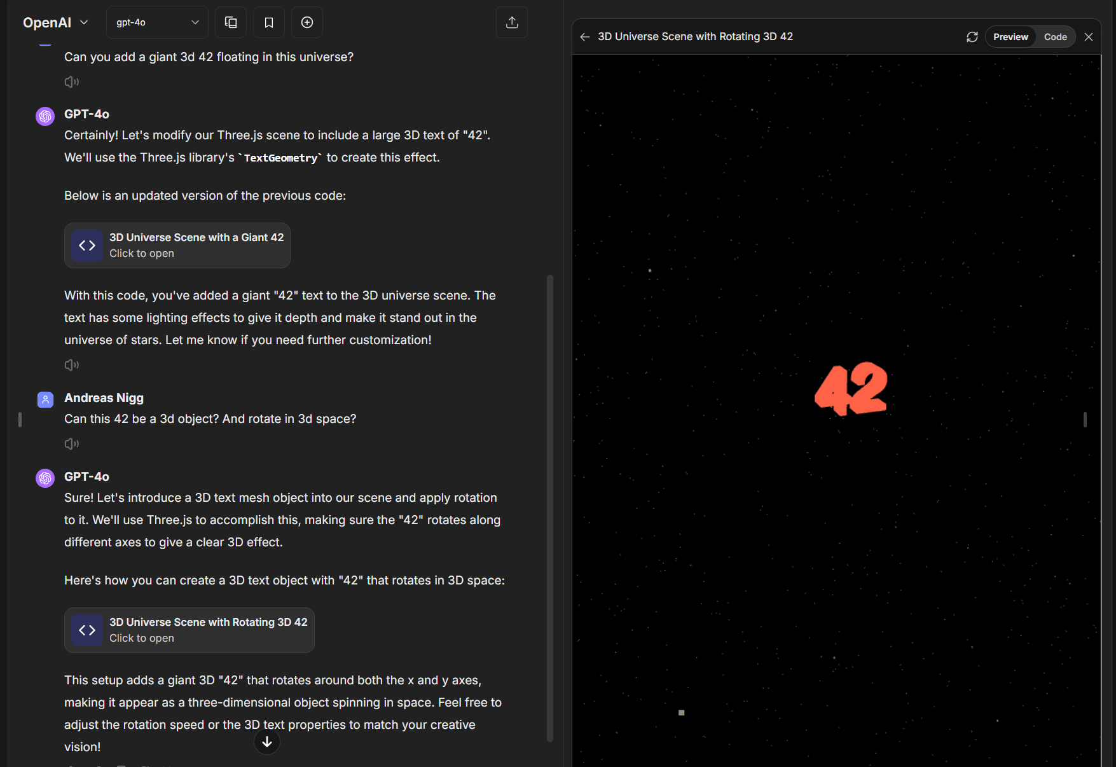Click the chat's vertical scrollbar
This screenshot has width=1116, height=767.
point(550,509)
